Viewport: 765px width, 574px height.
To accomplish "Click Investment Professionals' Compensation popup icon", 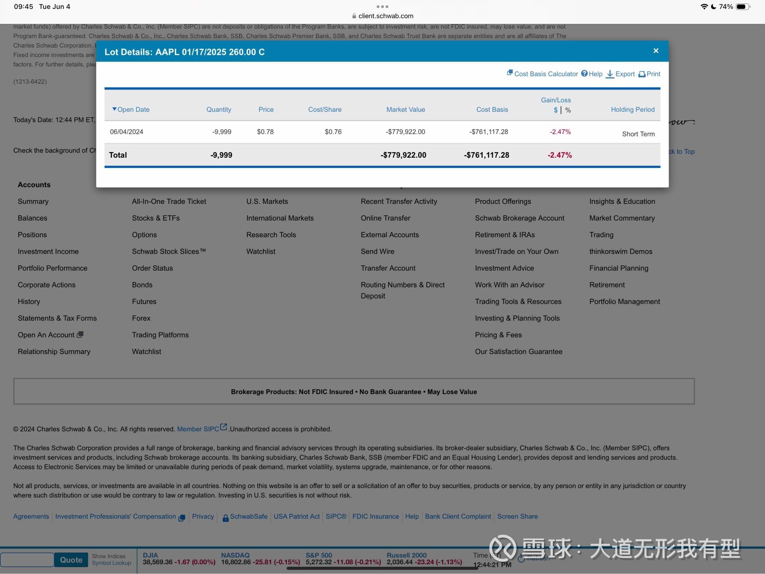I will point(182,518).
